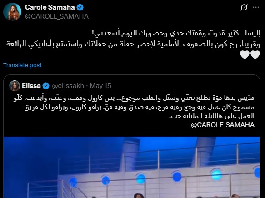Open the three-dot more options menu
The height and width of the screenshot is (198, 265).
click(x=256, y=7)
